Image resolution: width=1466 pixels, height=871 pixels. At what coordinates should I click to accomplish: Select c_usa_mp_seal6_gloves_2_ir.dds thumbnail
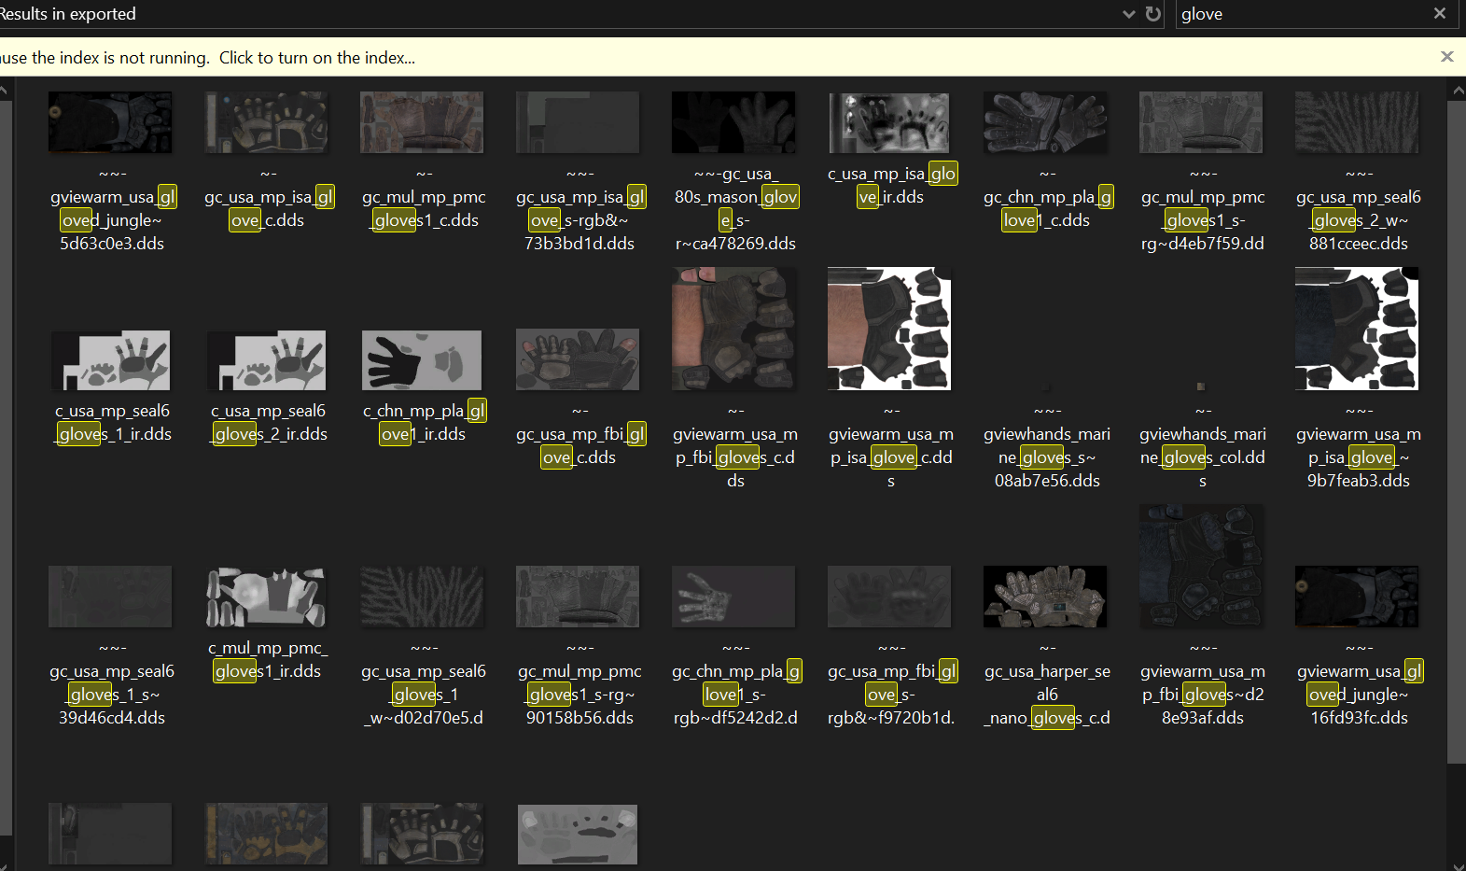tap(267, 359)
